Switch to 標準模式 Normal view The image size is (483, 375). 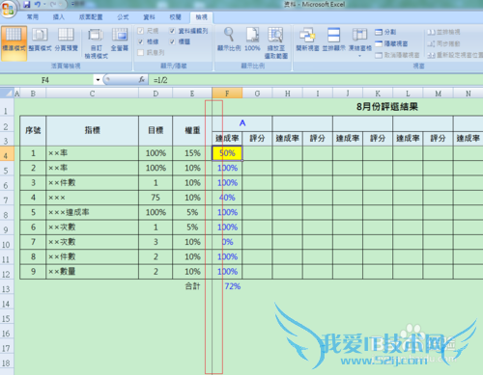(x=14, y=43)
